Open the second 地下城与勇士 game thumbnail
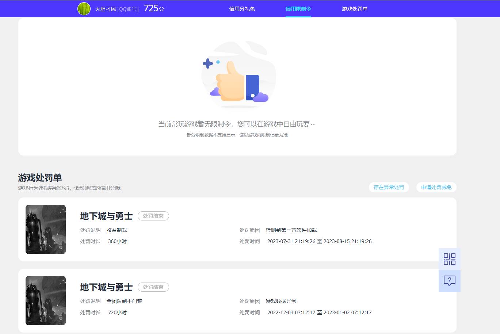The height and width of the screenshot is (334, 500). coord(45,300)
